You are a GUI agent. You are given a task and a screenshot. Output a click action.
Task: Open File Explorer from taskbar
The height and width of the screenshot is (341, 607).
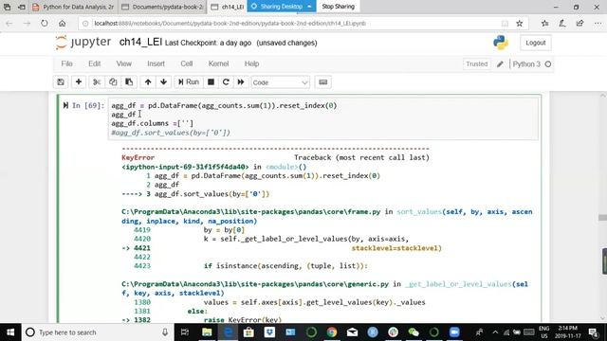207,332
